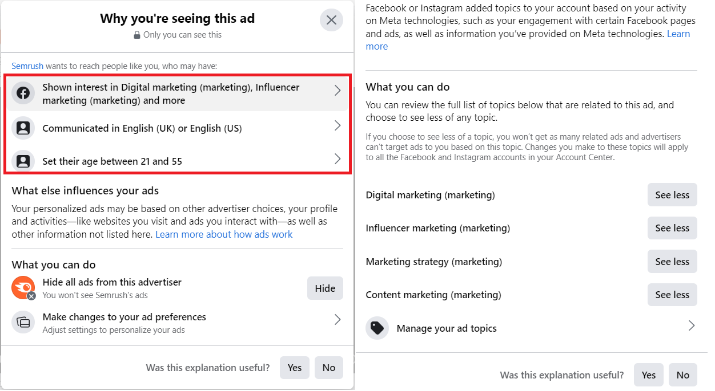715x391 pixels.
Task: Click the ad preferences icon
Action: (x=23, y=323)
